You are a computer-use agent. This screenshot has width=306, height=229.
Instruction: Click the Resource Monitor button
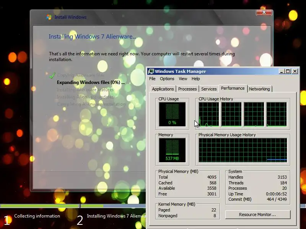[257, 214]
